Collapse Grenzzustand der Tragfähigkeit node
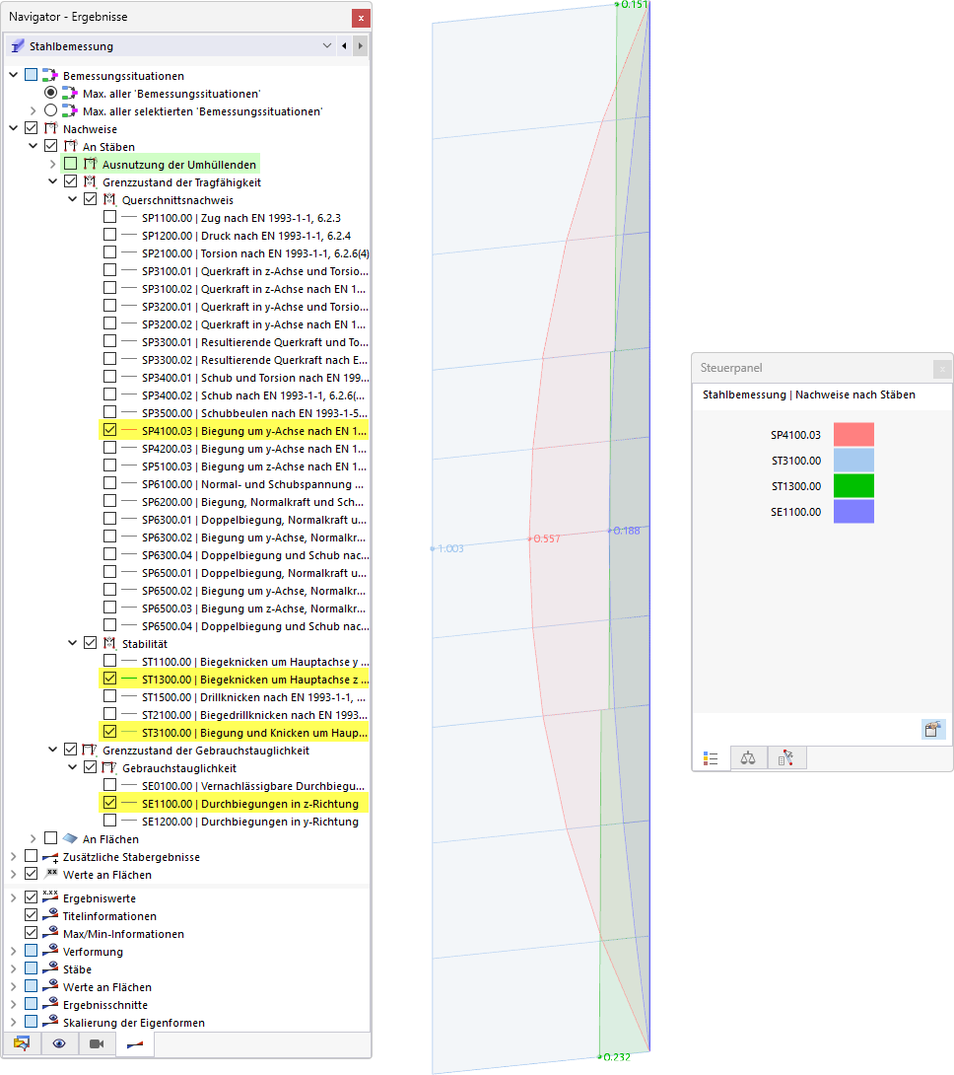The height and width of the screenshot is (1075, 954). click(53, 181)
